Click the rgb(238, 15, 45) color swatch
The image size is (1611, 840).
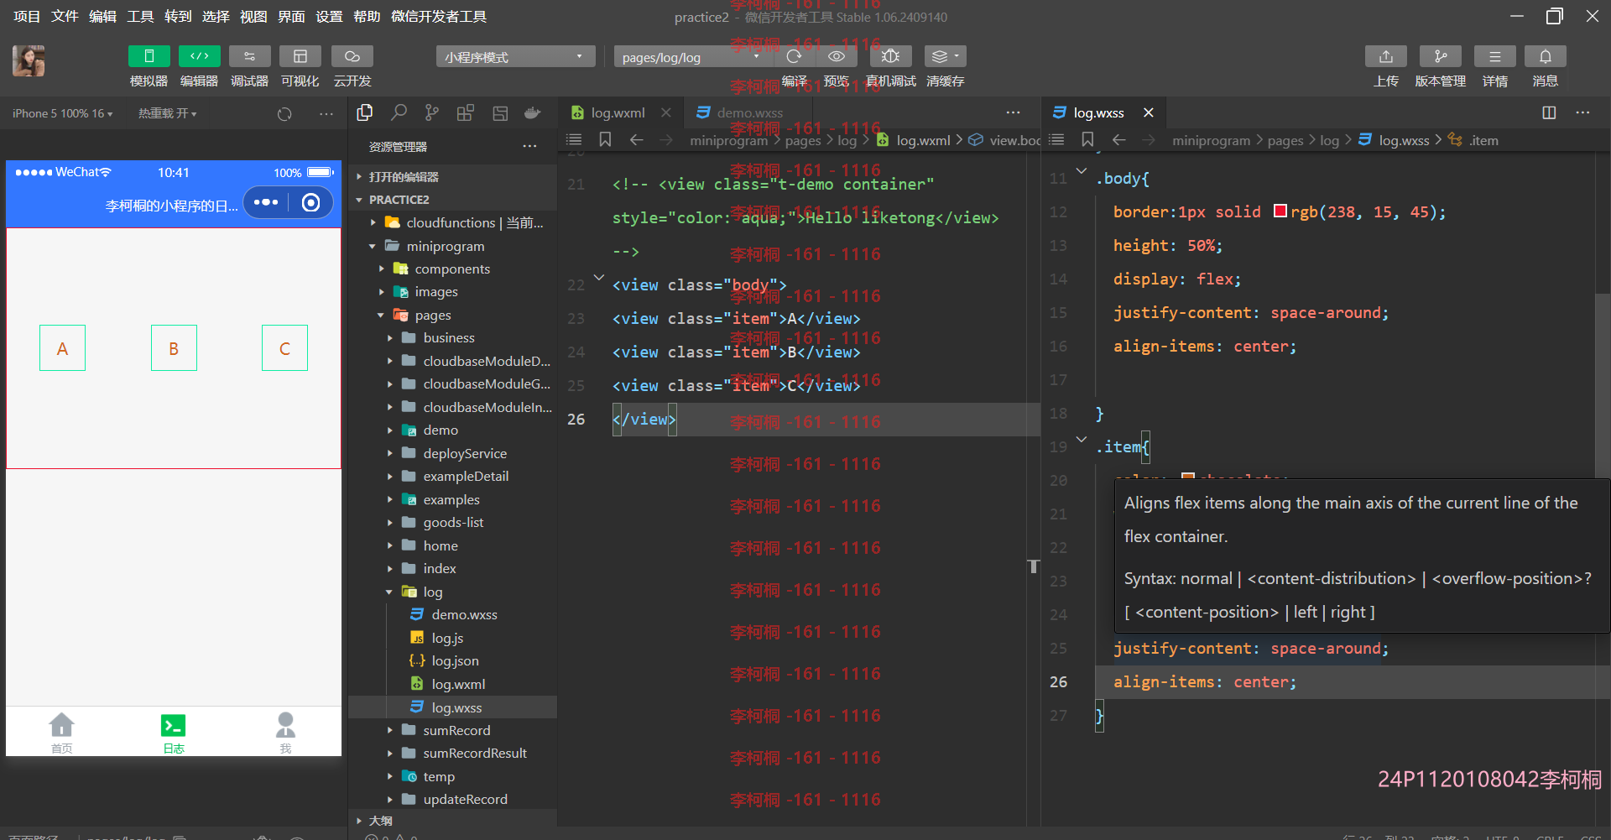click(1280, 211)
